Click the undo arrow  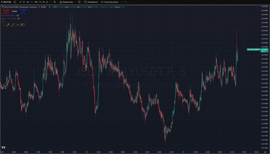pos(126,2)
